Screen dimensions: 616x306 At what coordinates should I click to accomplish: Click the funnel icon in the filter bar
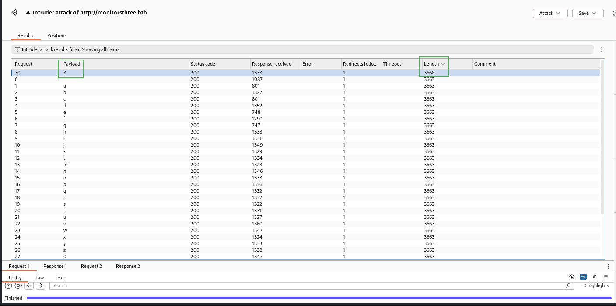pos(17,49)
